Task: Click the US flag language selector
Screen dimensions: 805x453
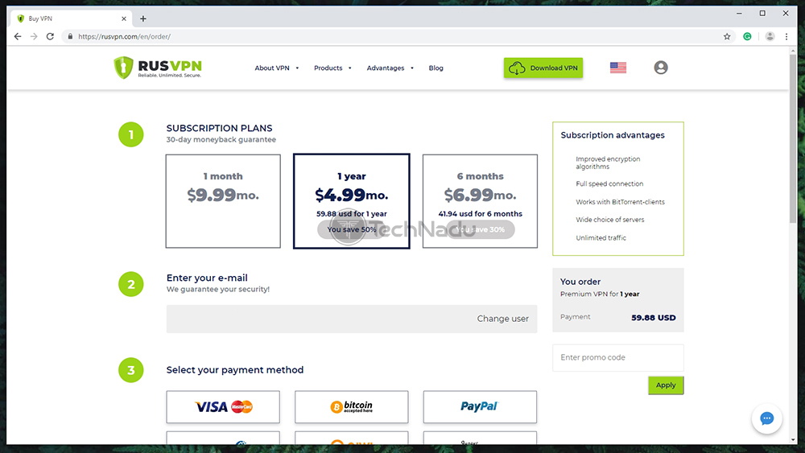Action: tap(618, 68)
